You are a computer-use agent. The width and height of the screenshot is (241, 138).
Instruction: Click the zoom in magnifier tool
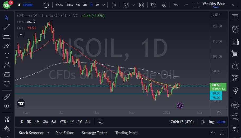[7, 106]
